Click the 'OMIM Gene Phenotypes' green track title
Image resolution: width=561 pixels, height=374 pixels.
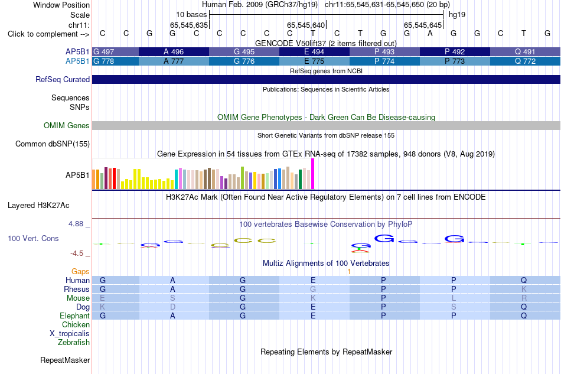(327, 118)
